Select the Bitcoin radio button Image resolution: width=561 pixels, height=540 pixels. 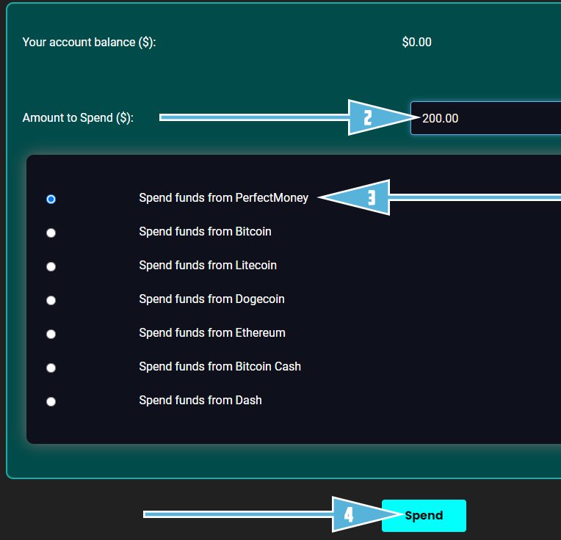coord(51,233)
